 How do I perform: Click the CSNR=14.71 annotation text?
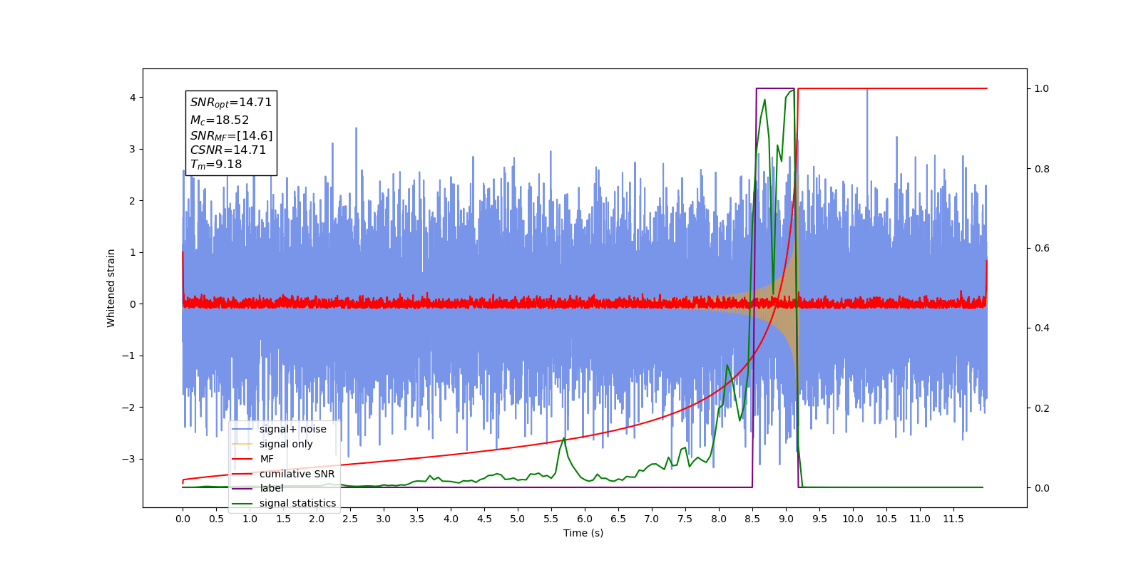click(228, 150)
